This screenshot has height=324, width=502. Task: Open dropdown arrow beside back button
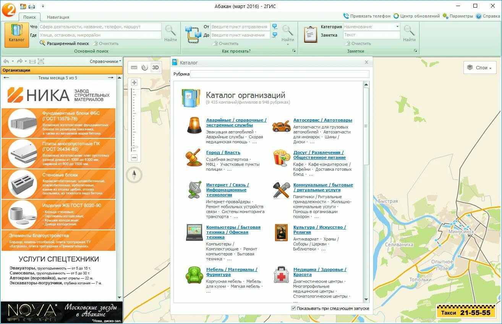coord(13,61)
